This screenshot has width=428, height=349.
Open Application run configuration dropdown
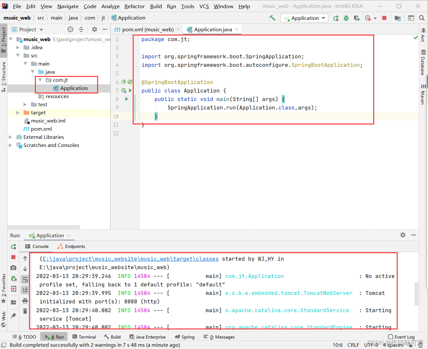pyautogui.click(x=304, y=18)
